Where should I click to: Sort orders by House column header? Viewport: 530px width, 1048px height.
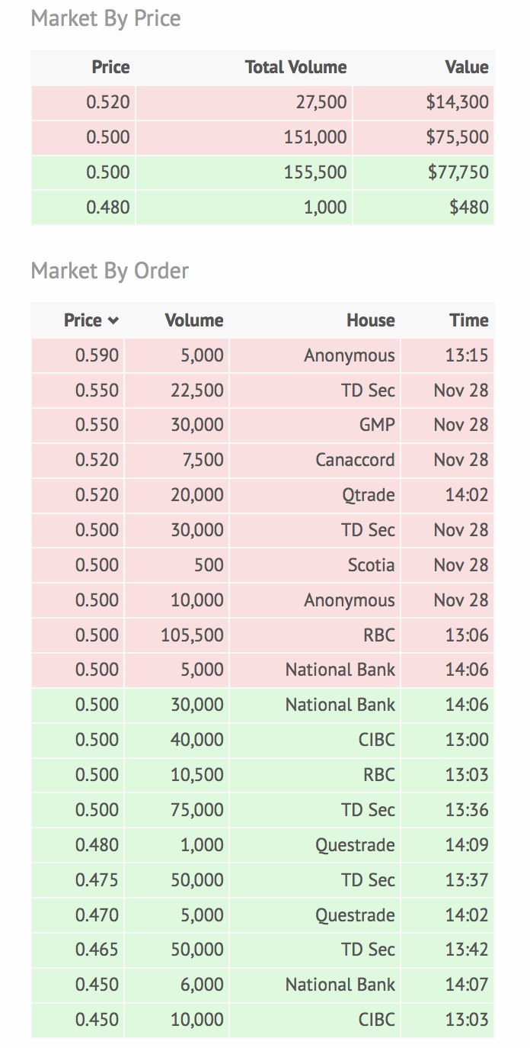tap(370, 320)
